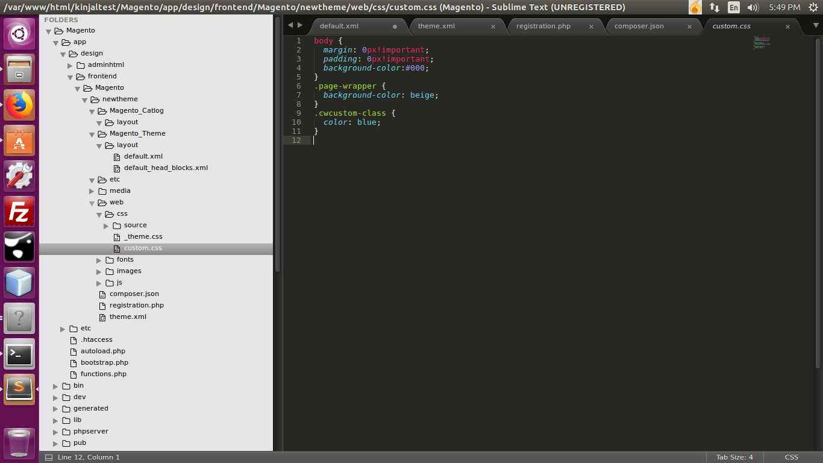This screenshot has height=463, width=823.
Task: Open the Terminal launcher icon
Action: [20, 354]
